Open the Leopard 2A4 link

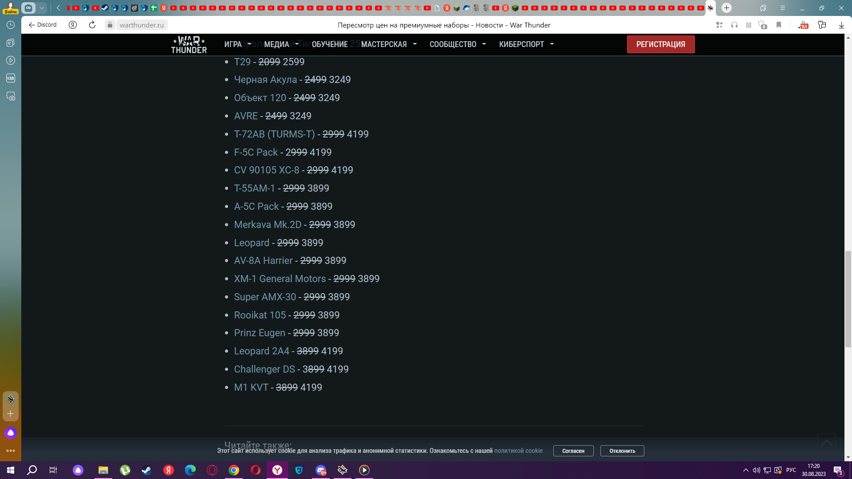(x=261, y=351)
